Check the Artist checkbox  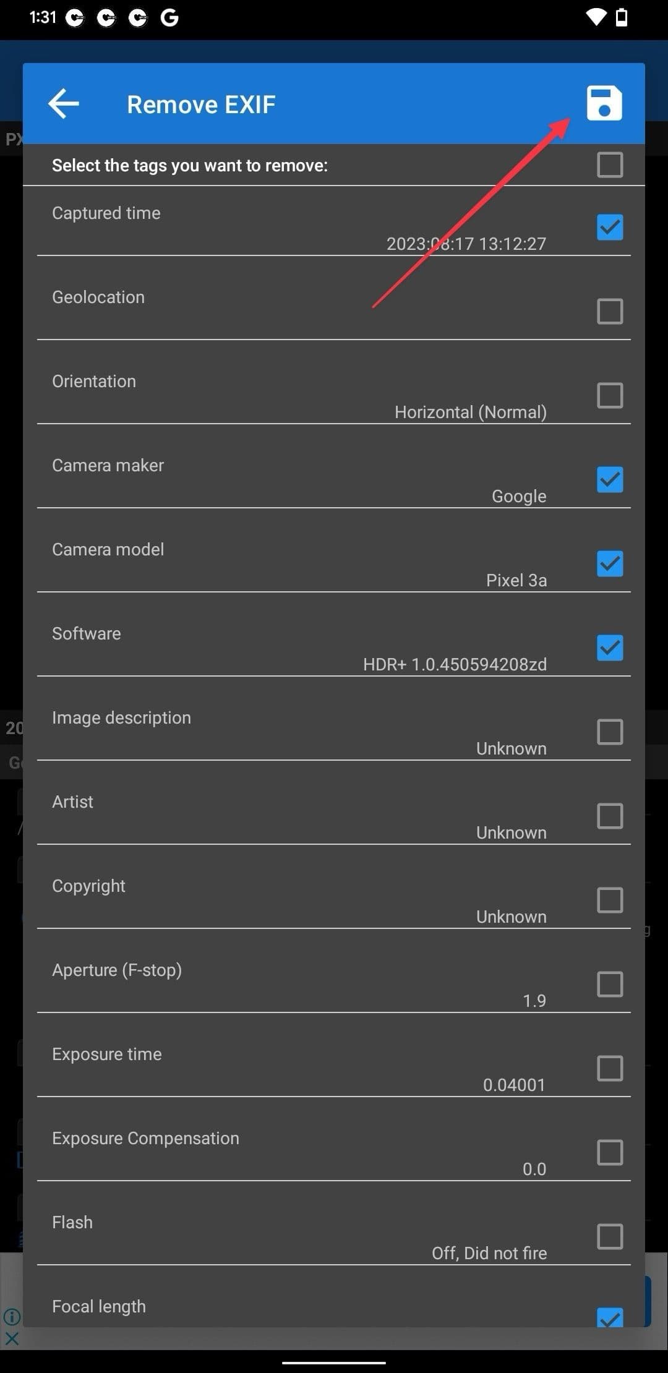pyautogui.click(x=609, y=816)
